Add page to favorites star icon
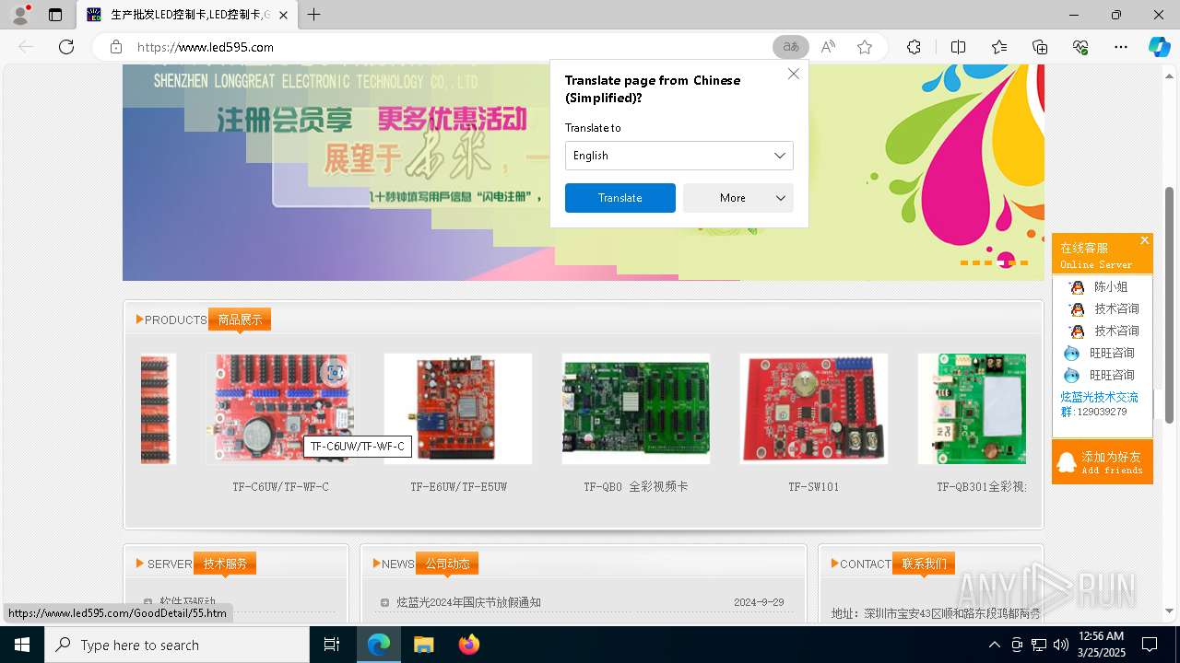Image resolution: width=1180 pixels, height=663 pixels. [x=865, y=47]
